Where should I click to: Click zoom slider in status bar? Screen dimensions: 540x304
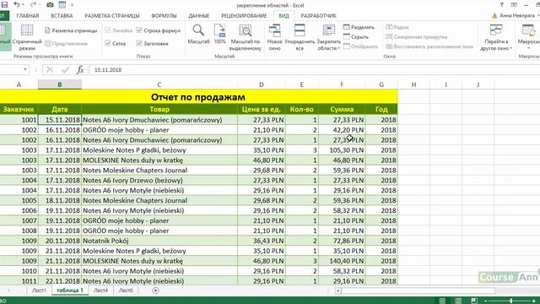pos(511,301)
